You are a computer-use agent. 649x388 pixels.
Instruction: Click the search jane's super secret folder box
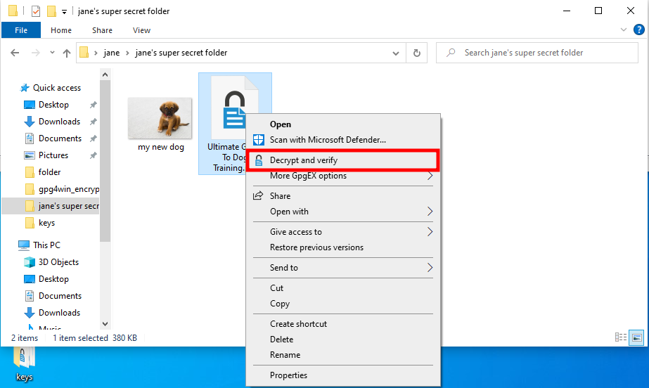click(541, 53)
